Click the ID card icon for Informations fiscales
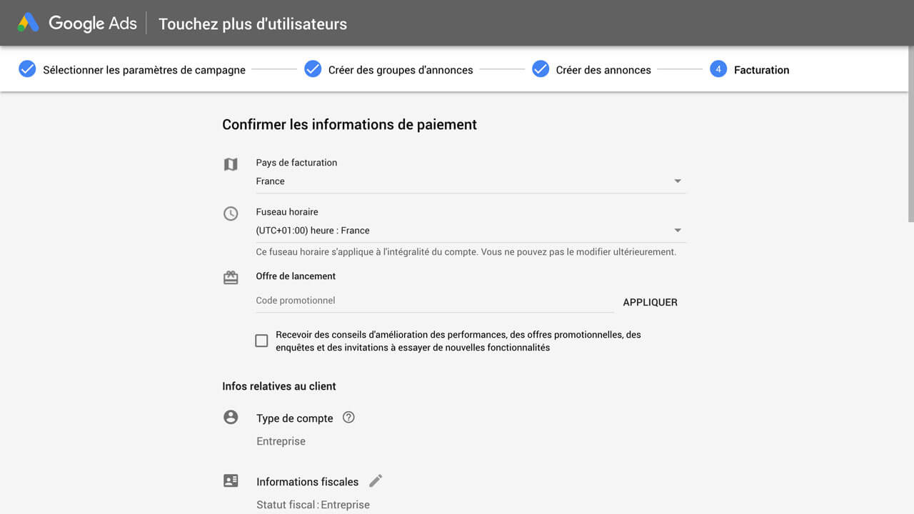 coord(231,480)
